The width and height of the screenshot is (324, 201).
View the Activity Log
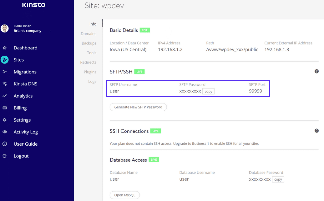(26, 132)
